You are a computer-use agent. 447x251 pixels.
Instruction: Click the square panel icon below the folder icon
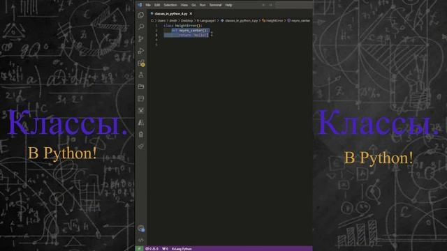pyautogui.click(x=141, y=98)
